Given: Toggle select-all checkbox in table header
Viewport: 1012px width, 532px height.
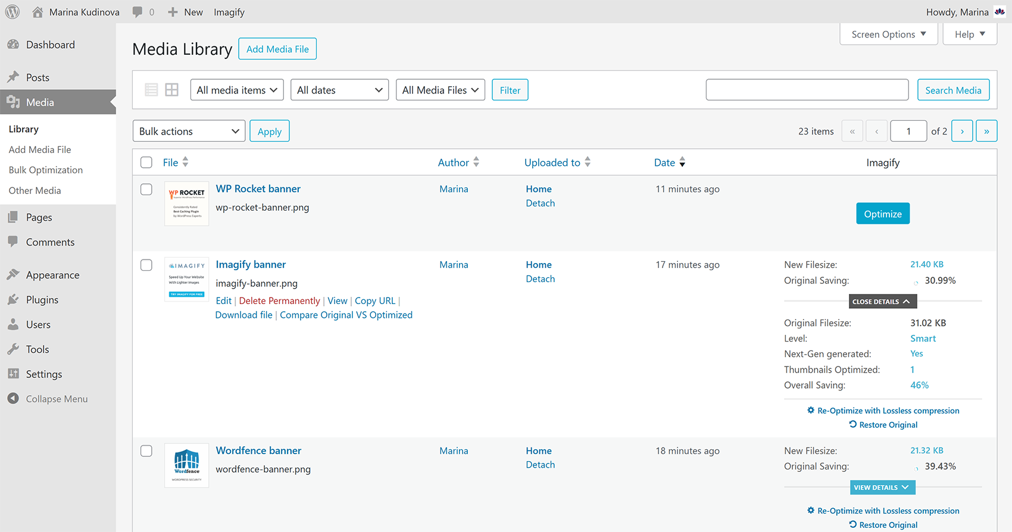Looking at the screenshot, I should click(146, 162).
